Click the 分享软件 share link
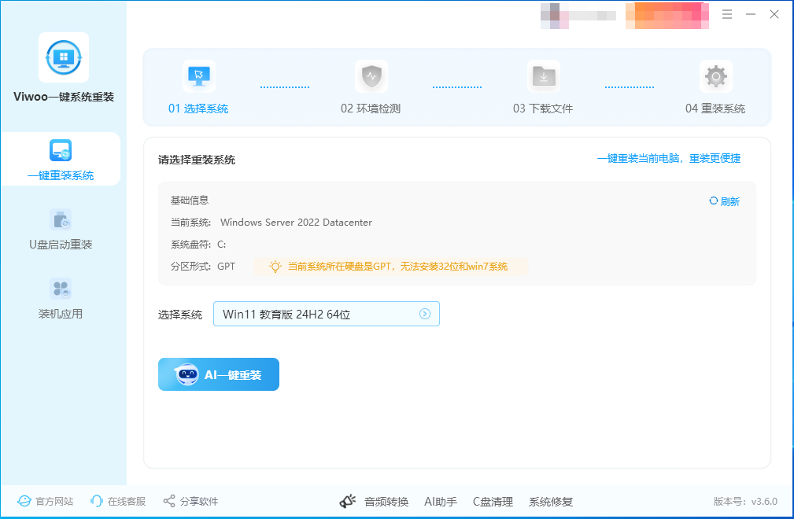Screen dimensions: 794x519 coord(190,501)
